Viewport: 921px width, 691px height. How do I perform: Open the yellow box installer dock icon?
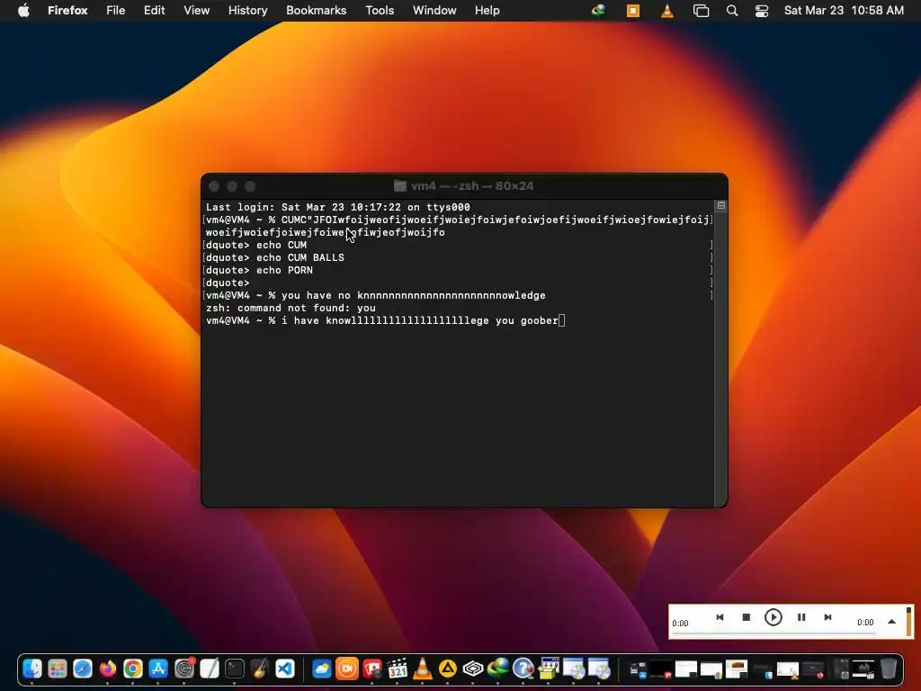(549, 669)
